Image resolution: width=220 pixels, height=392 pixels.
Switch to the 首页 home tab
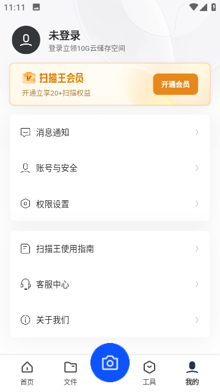[x=27, y=373]
